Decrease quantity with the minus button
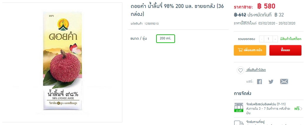The image size is (305, 125). pos(261,39)
